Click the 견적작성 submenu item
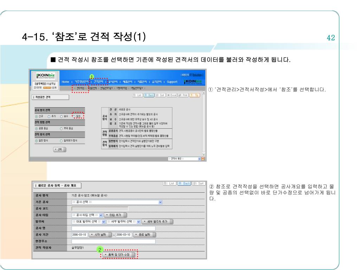360x270 pixels. pos(81,88)
